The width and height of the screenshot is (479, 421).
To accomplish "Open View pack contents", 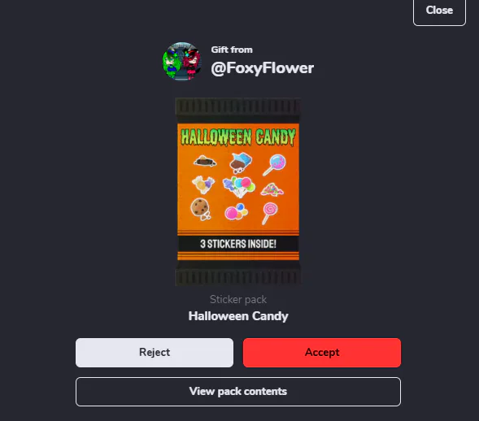I will tap(238, 392).
